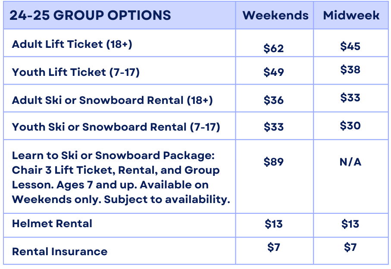
Task: Select the Helmet Rental row label
Action: click(x=52, y=223)
